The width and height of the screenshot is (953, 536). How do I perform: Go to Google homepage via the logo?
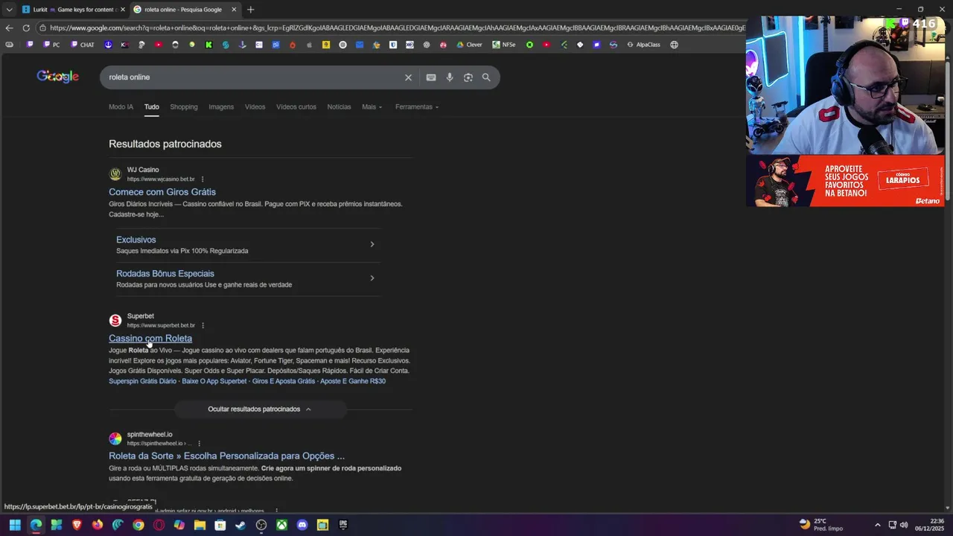click(58, 77)
